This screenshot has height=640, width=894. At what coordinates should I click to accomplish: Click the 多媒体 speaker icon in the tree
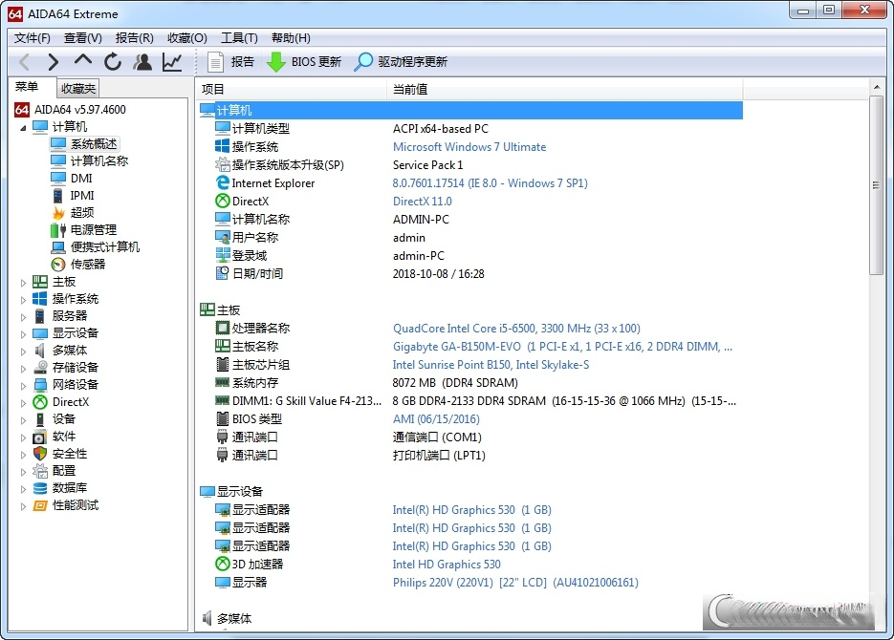click(40, 351)
